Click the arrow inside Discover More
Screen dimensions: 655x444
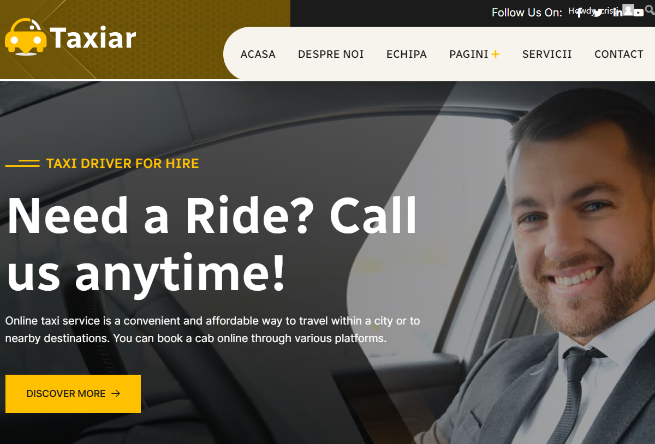(116, 393)
